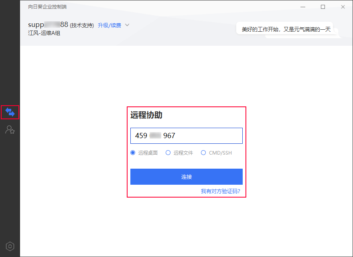Open the hexagon settings icon
The image size is (353, 257).
point(10,246)
